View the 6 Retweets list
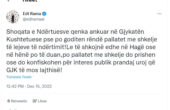The height and width of the screenshot is (110, 170). coord(17,101)
